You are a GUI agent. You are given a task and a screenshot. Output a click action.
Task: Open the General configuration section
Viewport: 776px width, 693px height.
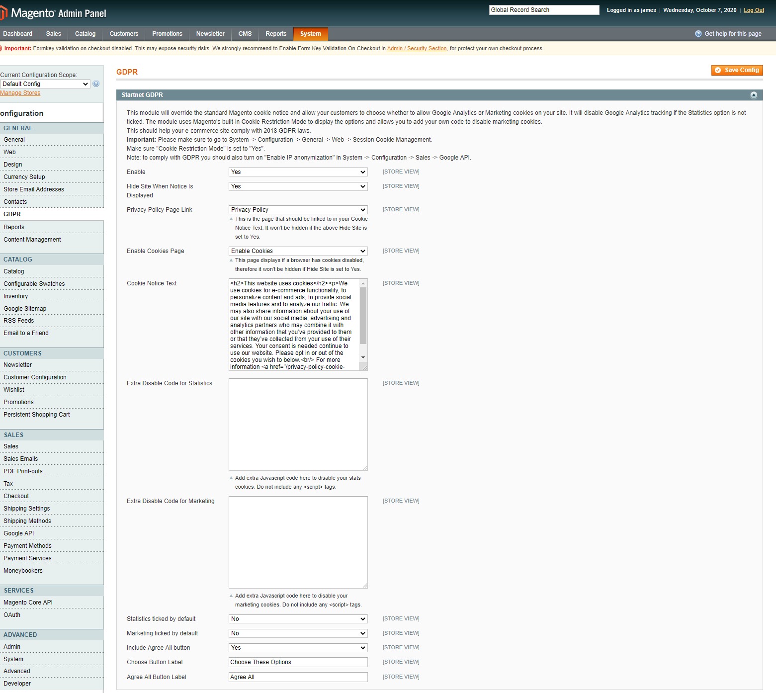[x=52, y=140]
